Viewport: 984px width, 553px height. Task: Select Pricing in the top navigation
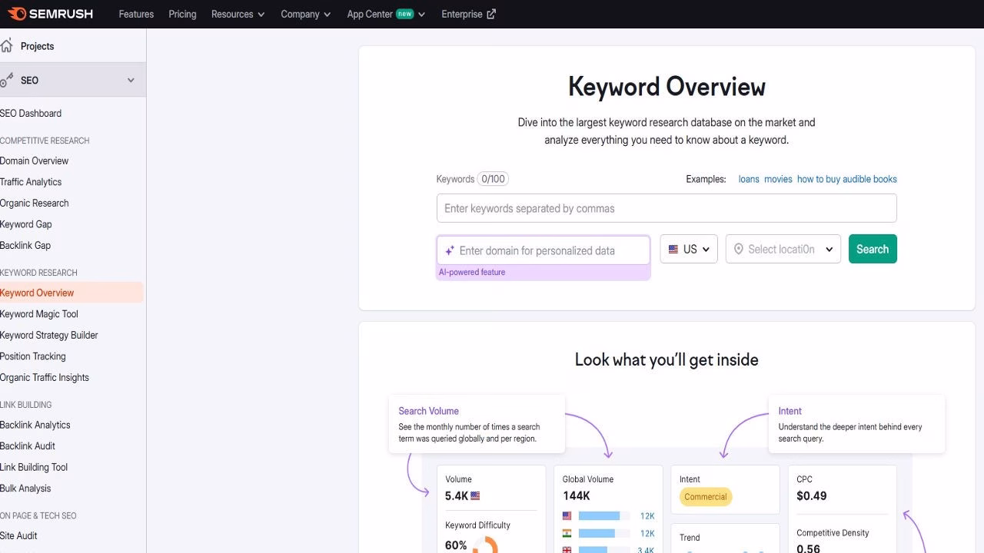coord(182,14)
